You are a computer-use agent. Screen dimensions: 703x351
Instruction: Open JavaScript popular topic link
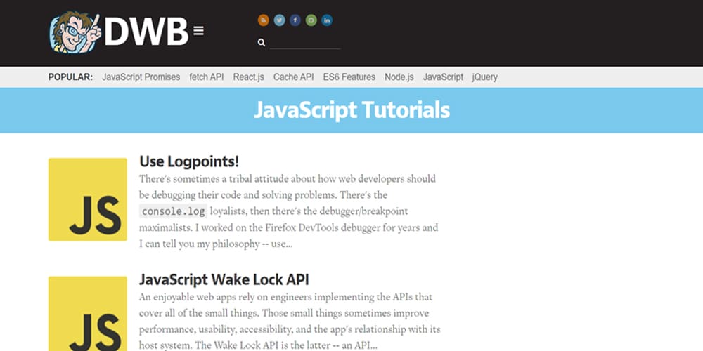(x=443, y=77)
